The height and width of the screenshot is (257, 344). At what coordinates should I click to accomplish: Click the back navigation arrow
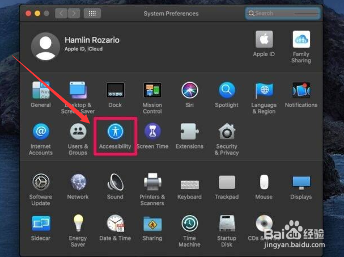point(61,14)
